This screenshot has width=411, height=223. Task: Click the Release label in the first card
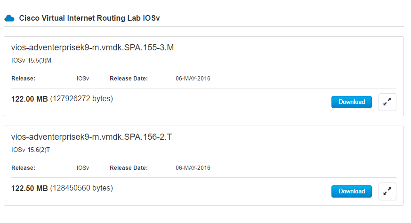point(23,79)
